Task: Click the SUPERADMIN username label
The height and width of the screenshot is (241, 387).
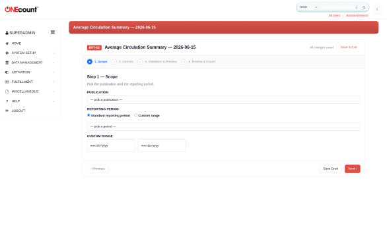Action: click(22, 33)
